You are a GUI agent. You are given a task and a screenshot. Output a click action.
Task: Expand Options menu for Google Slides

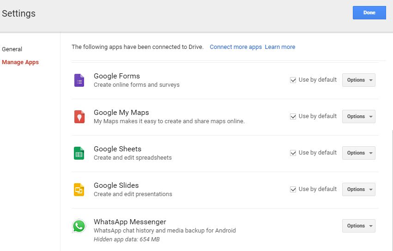[358, 189]
